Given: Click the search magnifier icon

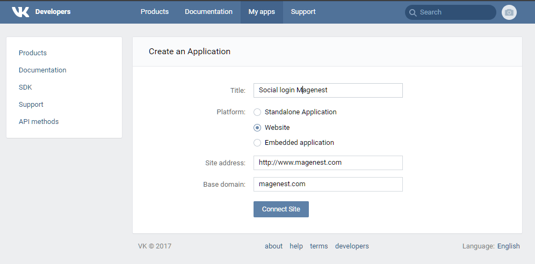Looking at the screenshot, I should point(413,12).
